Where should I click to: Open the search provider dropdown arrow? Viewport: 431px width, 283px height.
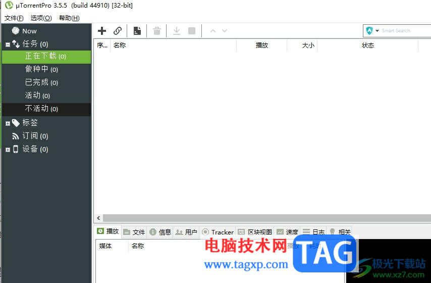[377, 30]
